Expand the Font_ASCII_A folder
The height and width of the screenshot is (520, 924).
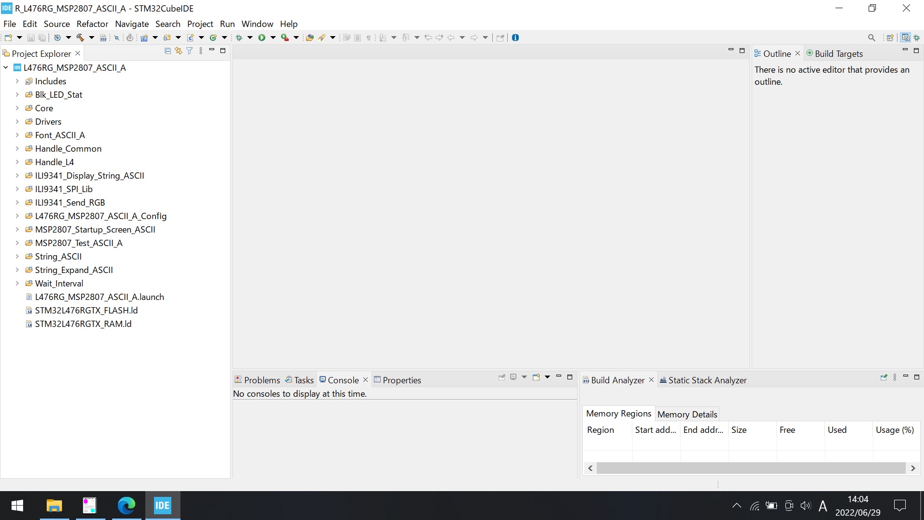tap(17, 135)
